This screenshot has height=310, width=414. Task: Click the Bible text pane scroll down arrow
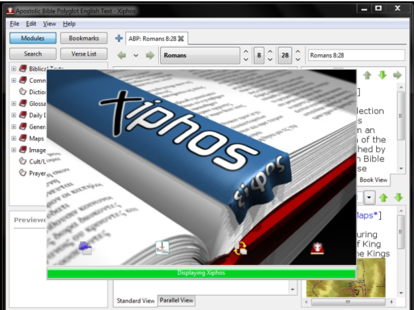tap(293, 289)
